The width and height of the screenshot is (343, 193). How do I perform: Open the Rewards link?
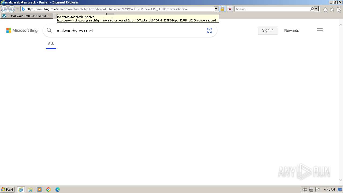(292, 31)
